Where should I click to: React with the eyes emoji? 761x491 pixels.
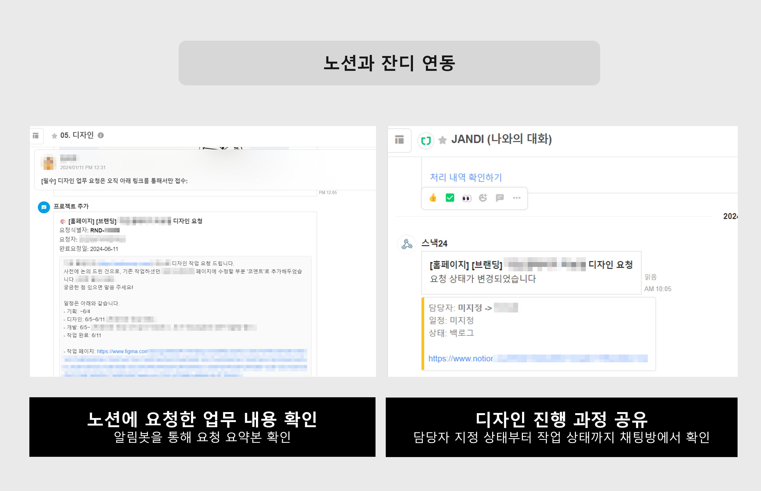pos(466,198)
